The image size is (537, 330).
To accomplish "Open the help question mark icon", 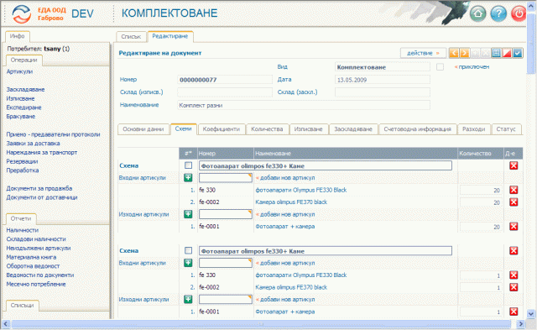I will [x=498, y=13].
